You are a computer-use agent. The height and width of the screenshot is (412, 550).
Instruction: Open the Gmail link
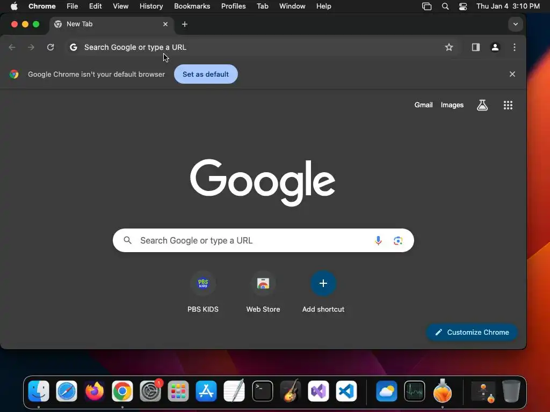(x=423, y=105)
